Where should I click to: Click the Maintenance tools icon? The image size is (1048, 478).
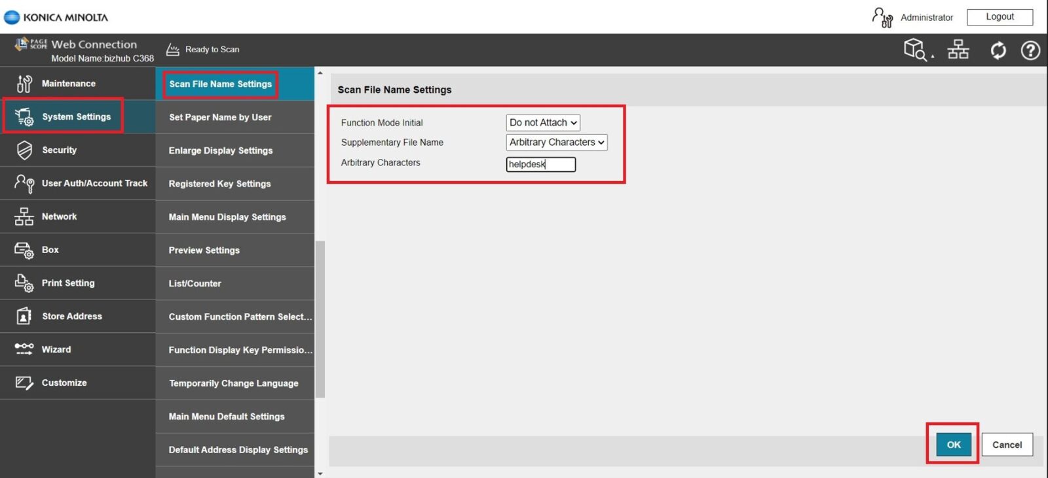pyautogui.click(x=24, y=84)
